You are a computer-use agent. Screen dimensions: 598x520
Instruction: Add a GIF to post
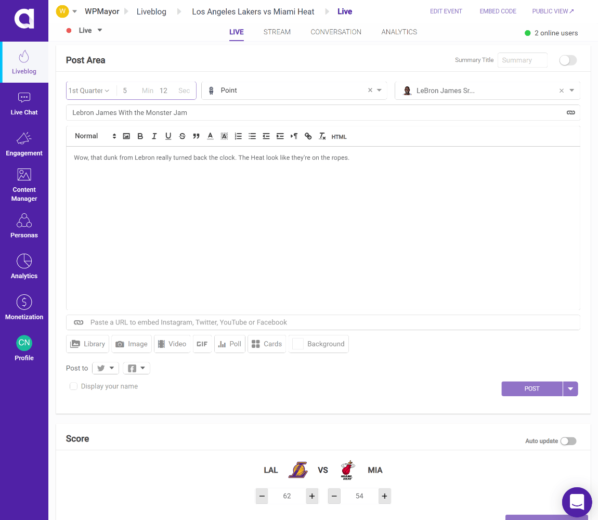[x=202, y=344]
